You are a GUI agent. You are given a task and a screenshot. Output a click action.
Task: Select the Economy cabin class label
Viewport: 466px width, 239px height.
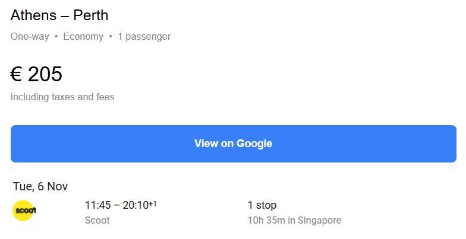click(83, 37)
